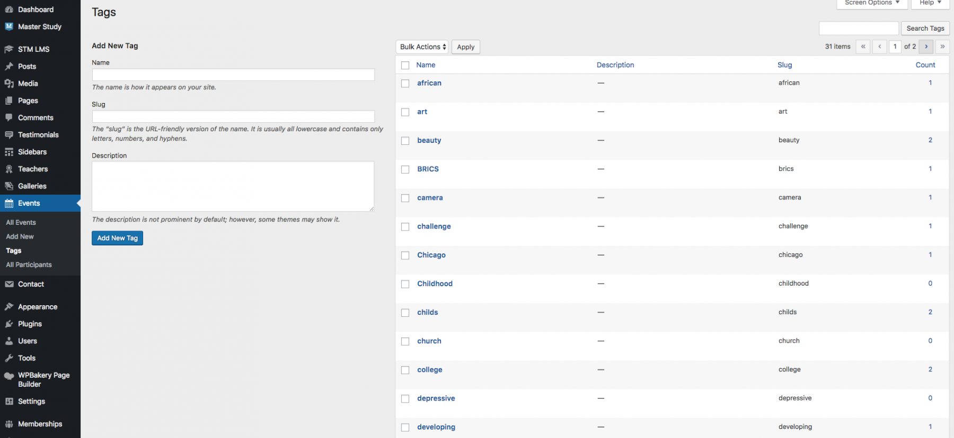The image size is (954, 438).
Task: Click the Media icon in sidebar
Action: click(9, 84)
